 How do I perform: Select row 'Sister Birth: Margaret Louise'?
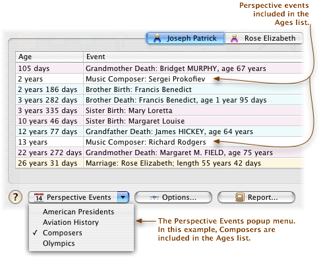[x=160, y=121]
